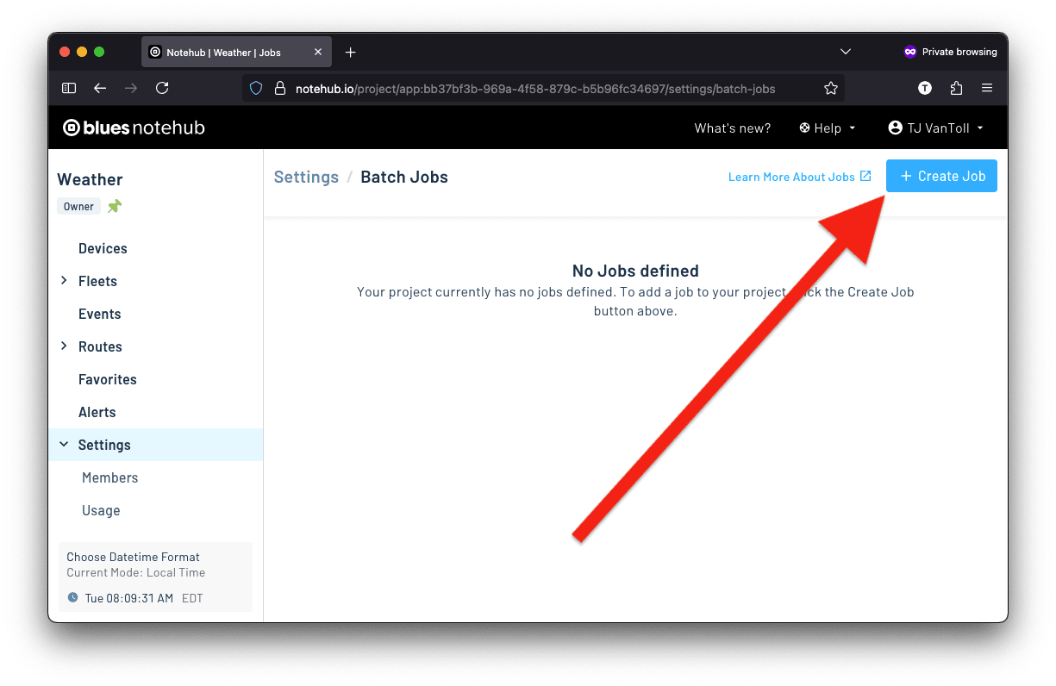Toggle the browser sidebar icon
Screen dimensions: 1056x686
coord(69,88)
